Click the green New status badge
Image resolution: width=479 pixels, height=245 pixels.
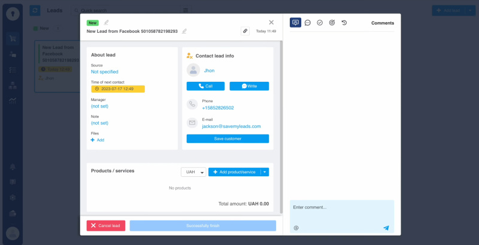coord(93,23)
